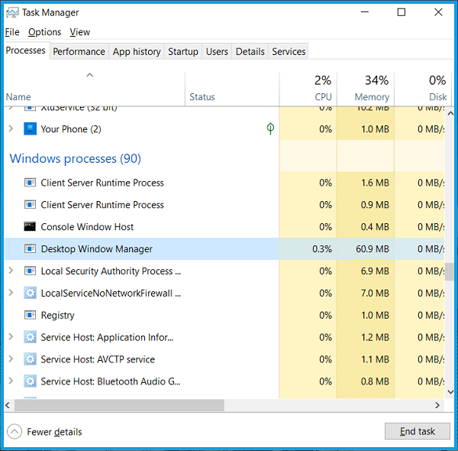Click the Local Security Authority Process icon
458x451 pixels.
point(30,271)
